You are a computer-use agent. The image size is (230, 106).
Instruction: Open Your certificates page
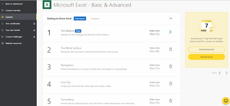(x=13, y=23)
